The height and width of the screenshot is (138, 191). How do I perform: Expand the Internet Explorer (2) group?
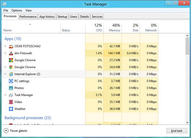(x=5, y=74)
